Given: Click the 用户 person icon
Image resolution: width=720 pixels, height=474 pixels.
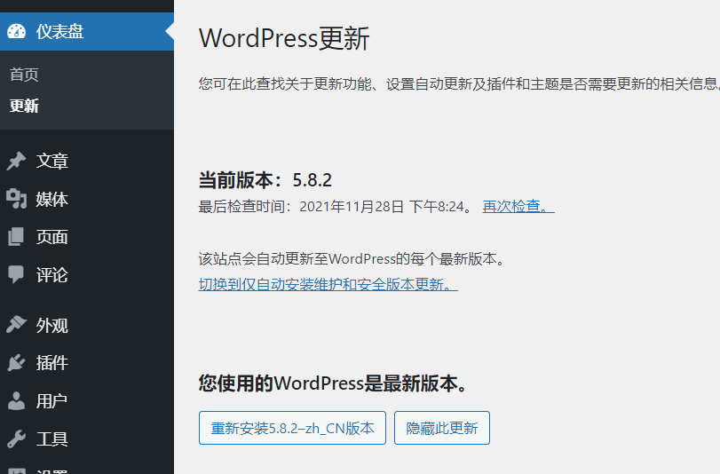Looking at the screenshot, I should pyautogui.click(x=17, y=401).
